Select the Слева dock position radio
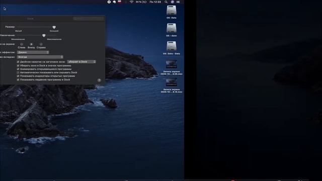The height and width of the screenshot is (181, 322). pos(22,44)
